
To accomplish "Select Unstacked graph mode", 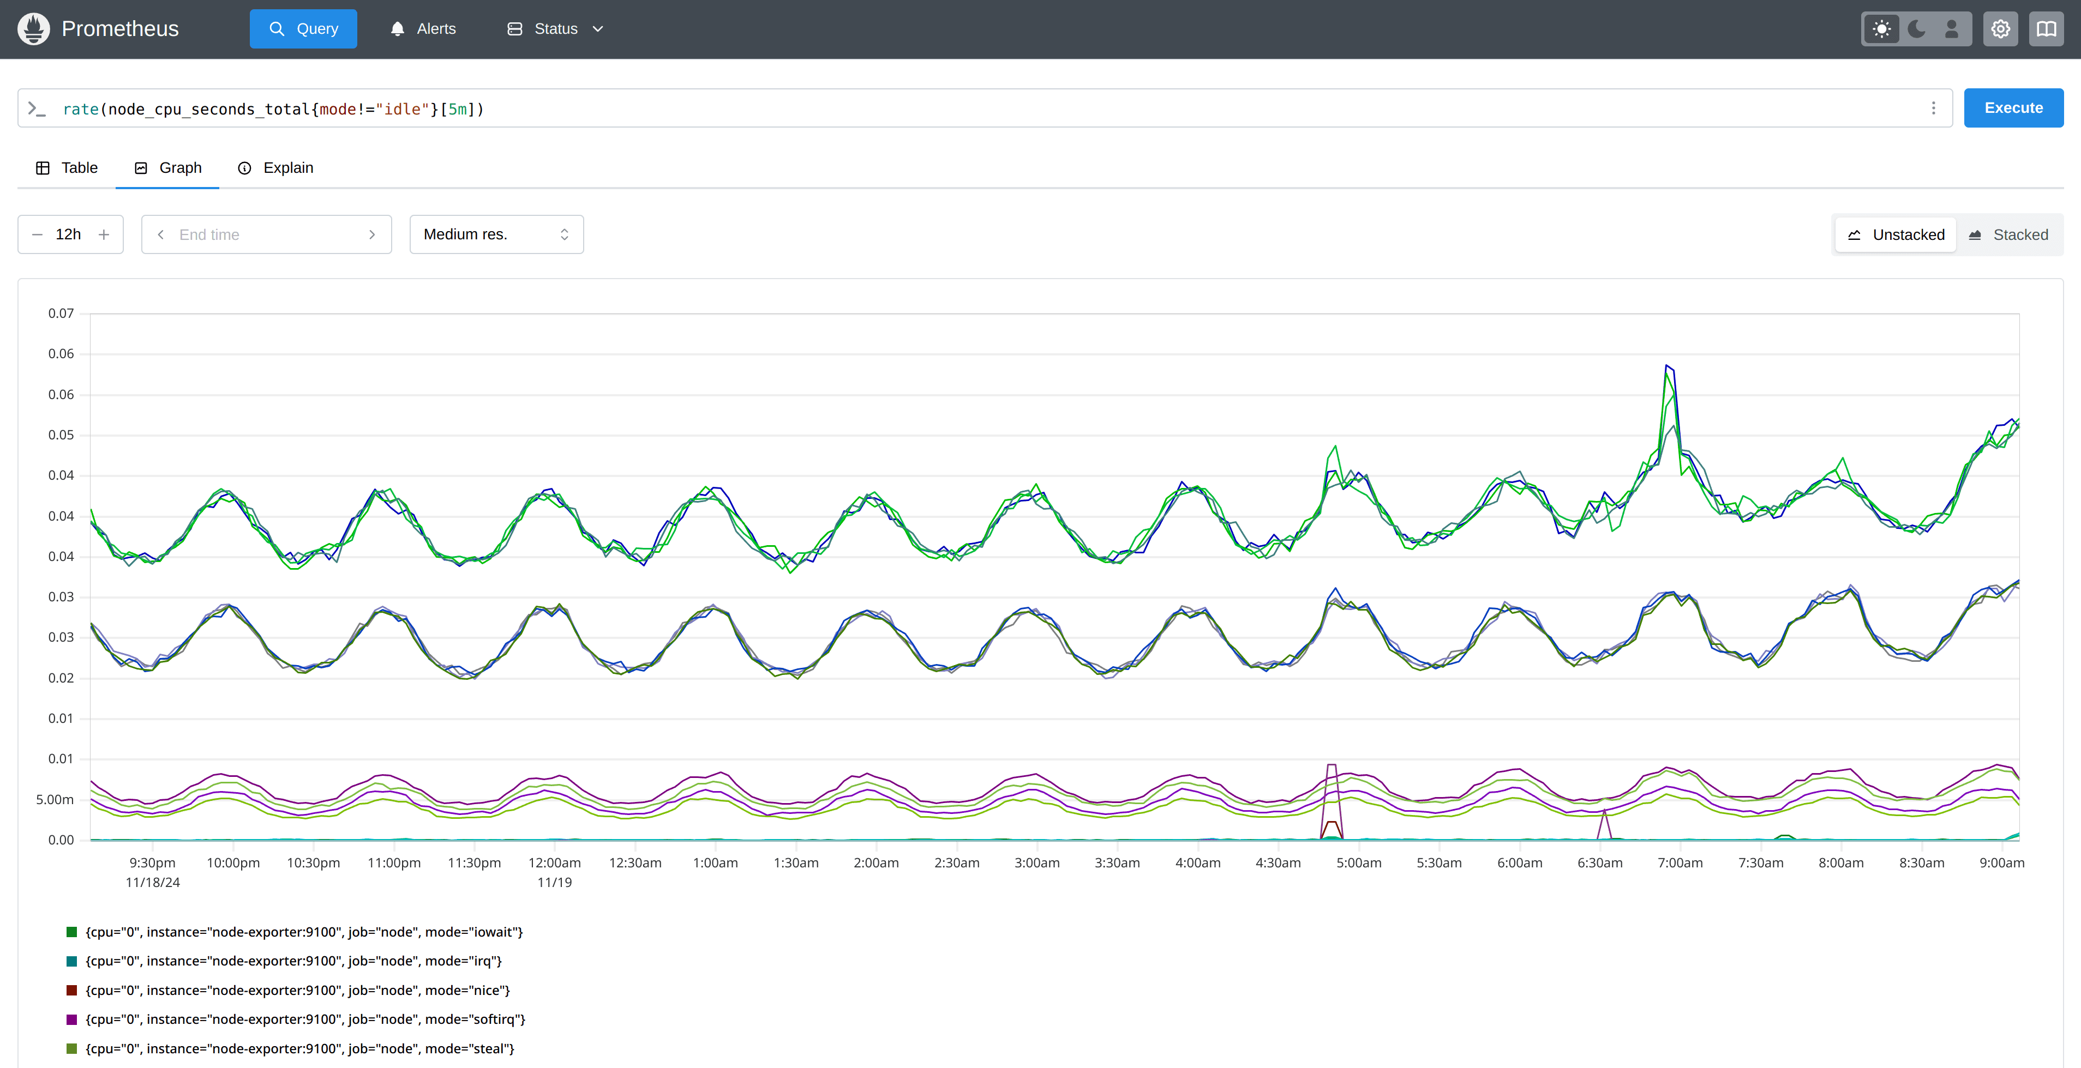I will click(1895, 235).
